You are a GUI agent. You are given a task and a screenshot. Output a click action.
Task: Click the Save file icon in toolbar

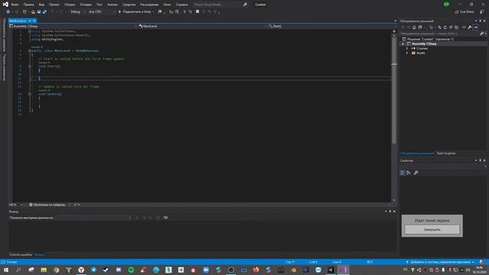tap(39, 12)
